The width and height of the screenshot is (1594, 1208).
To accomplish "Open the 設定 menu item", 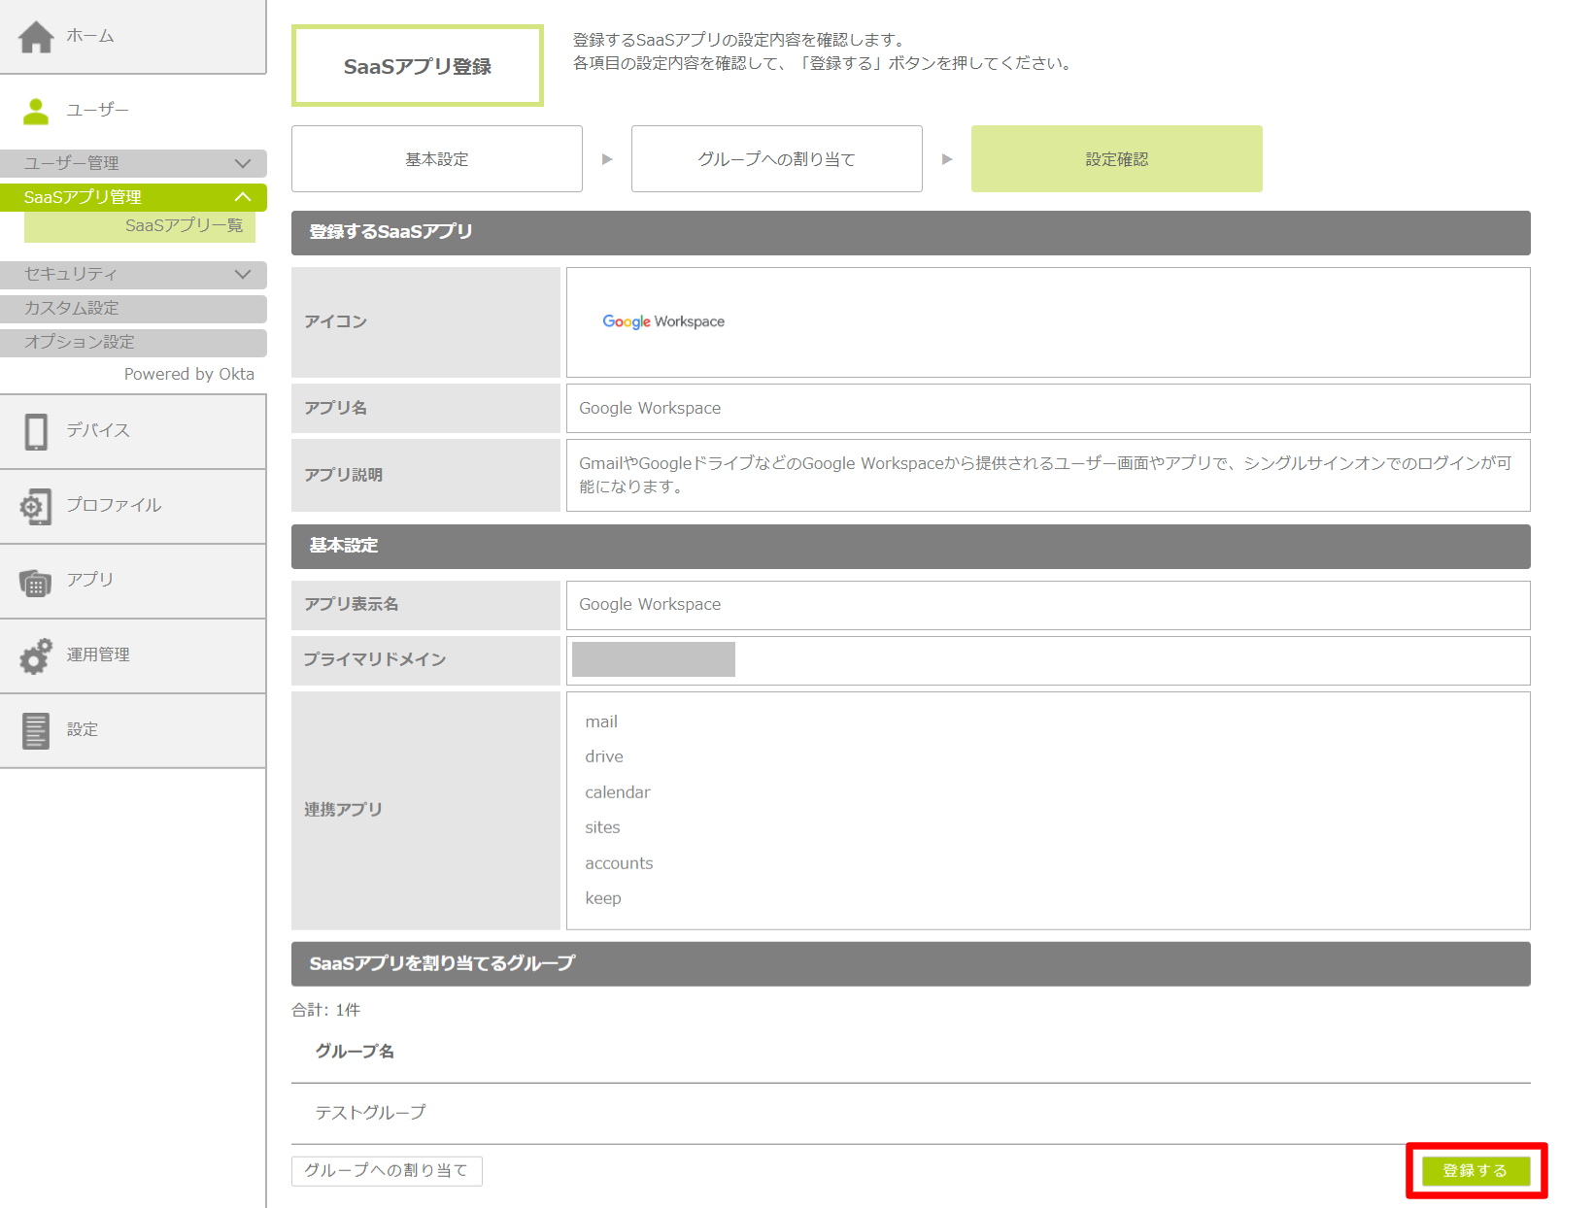I will (x=133, y=730).
